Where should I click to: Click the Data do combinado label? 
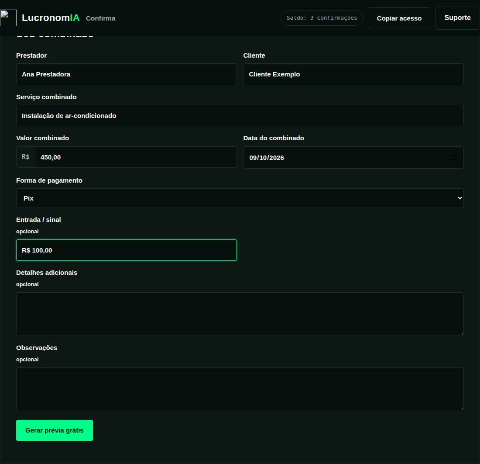coord(274,138)
